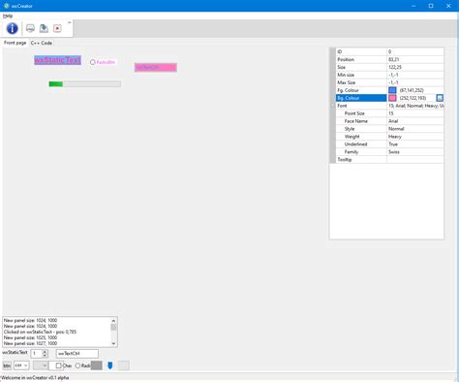The height and width of the screenshot is (382, 459).
Task: Click the green progress gauge on canvas
Action: 84,84
